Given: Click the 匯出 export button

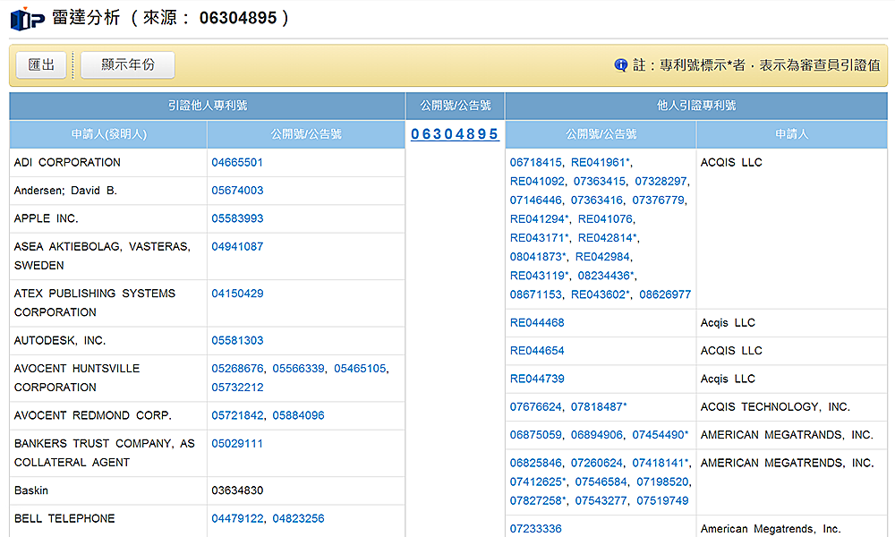Looking at the screenshot, I should [x=41, y=64].
